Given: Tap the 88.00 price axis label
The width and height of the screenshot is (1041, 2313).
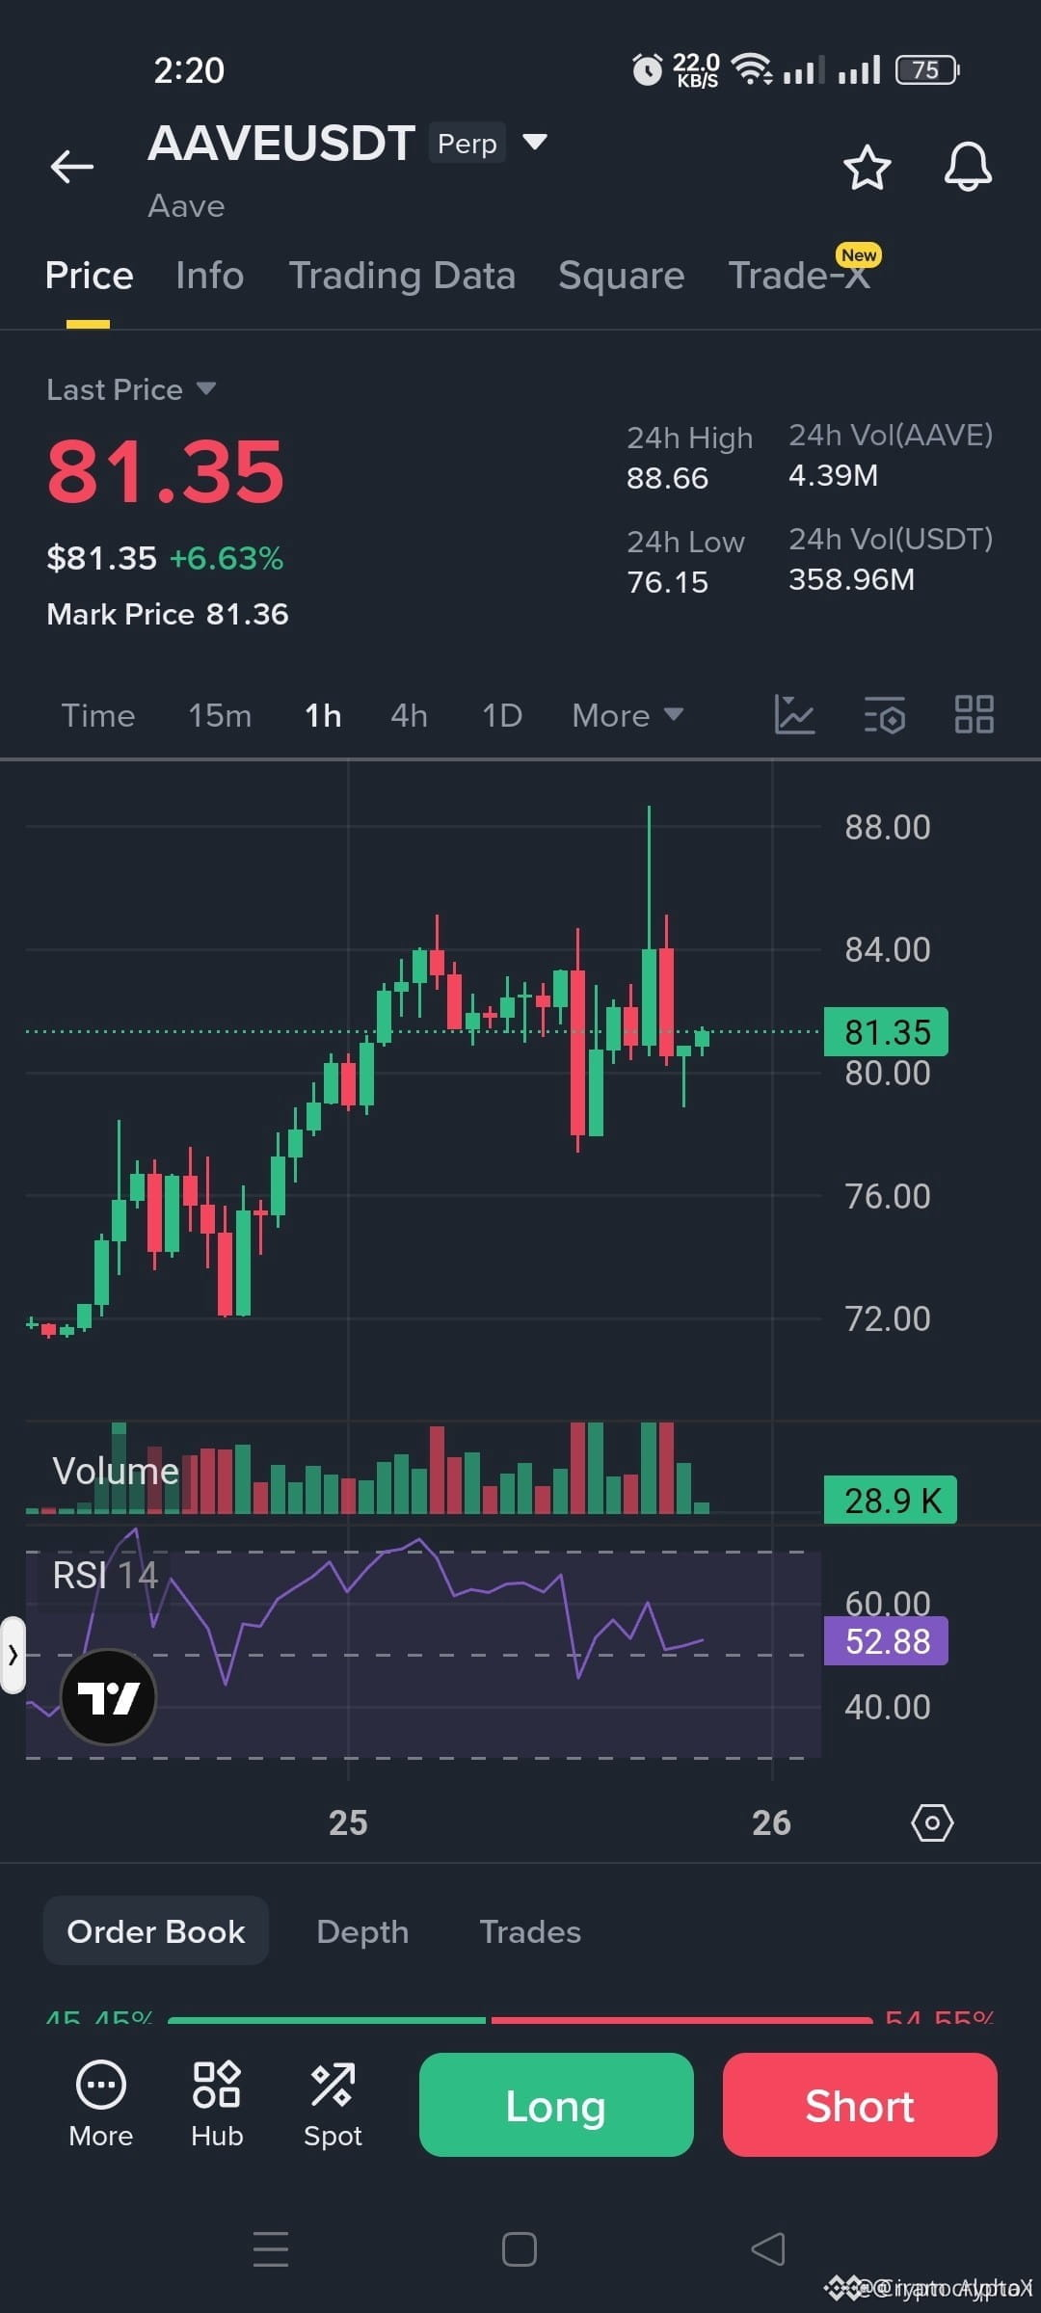Looking at the screenshot, I should click(x=888, y=827).
